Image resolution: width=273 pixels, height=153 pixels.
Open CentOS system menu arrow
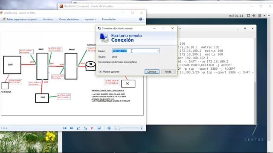264,16
